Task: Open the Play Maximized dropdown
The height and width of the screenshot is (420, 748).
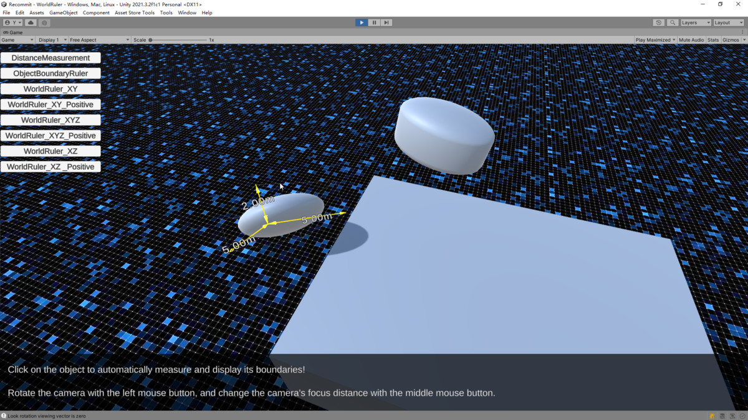Action: 655,40
